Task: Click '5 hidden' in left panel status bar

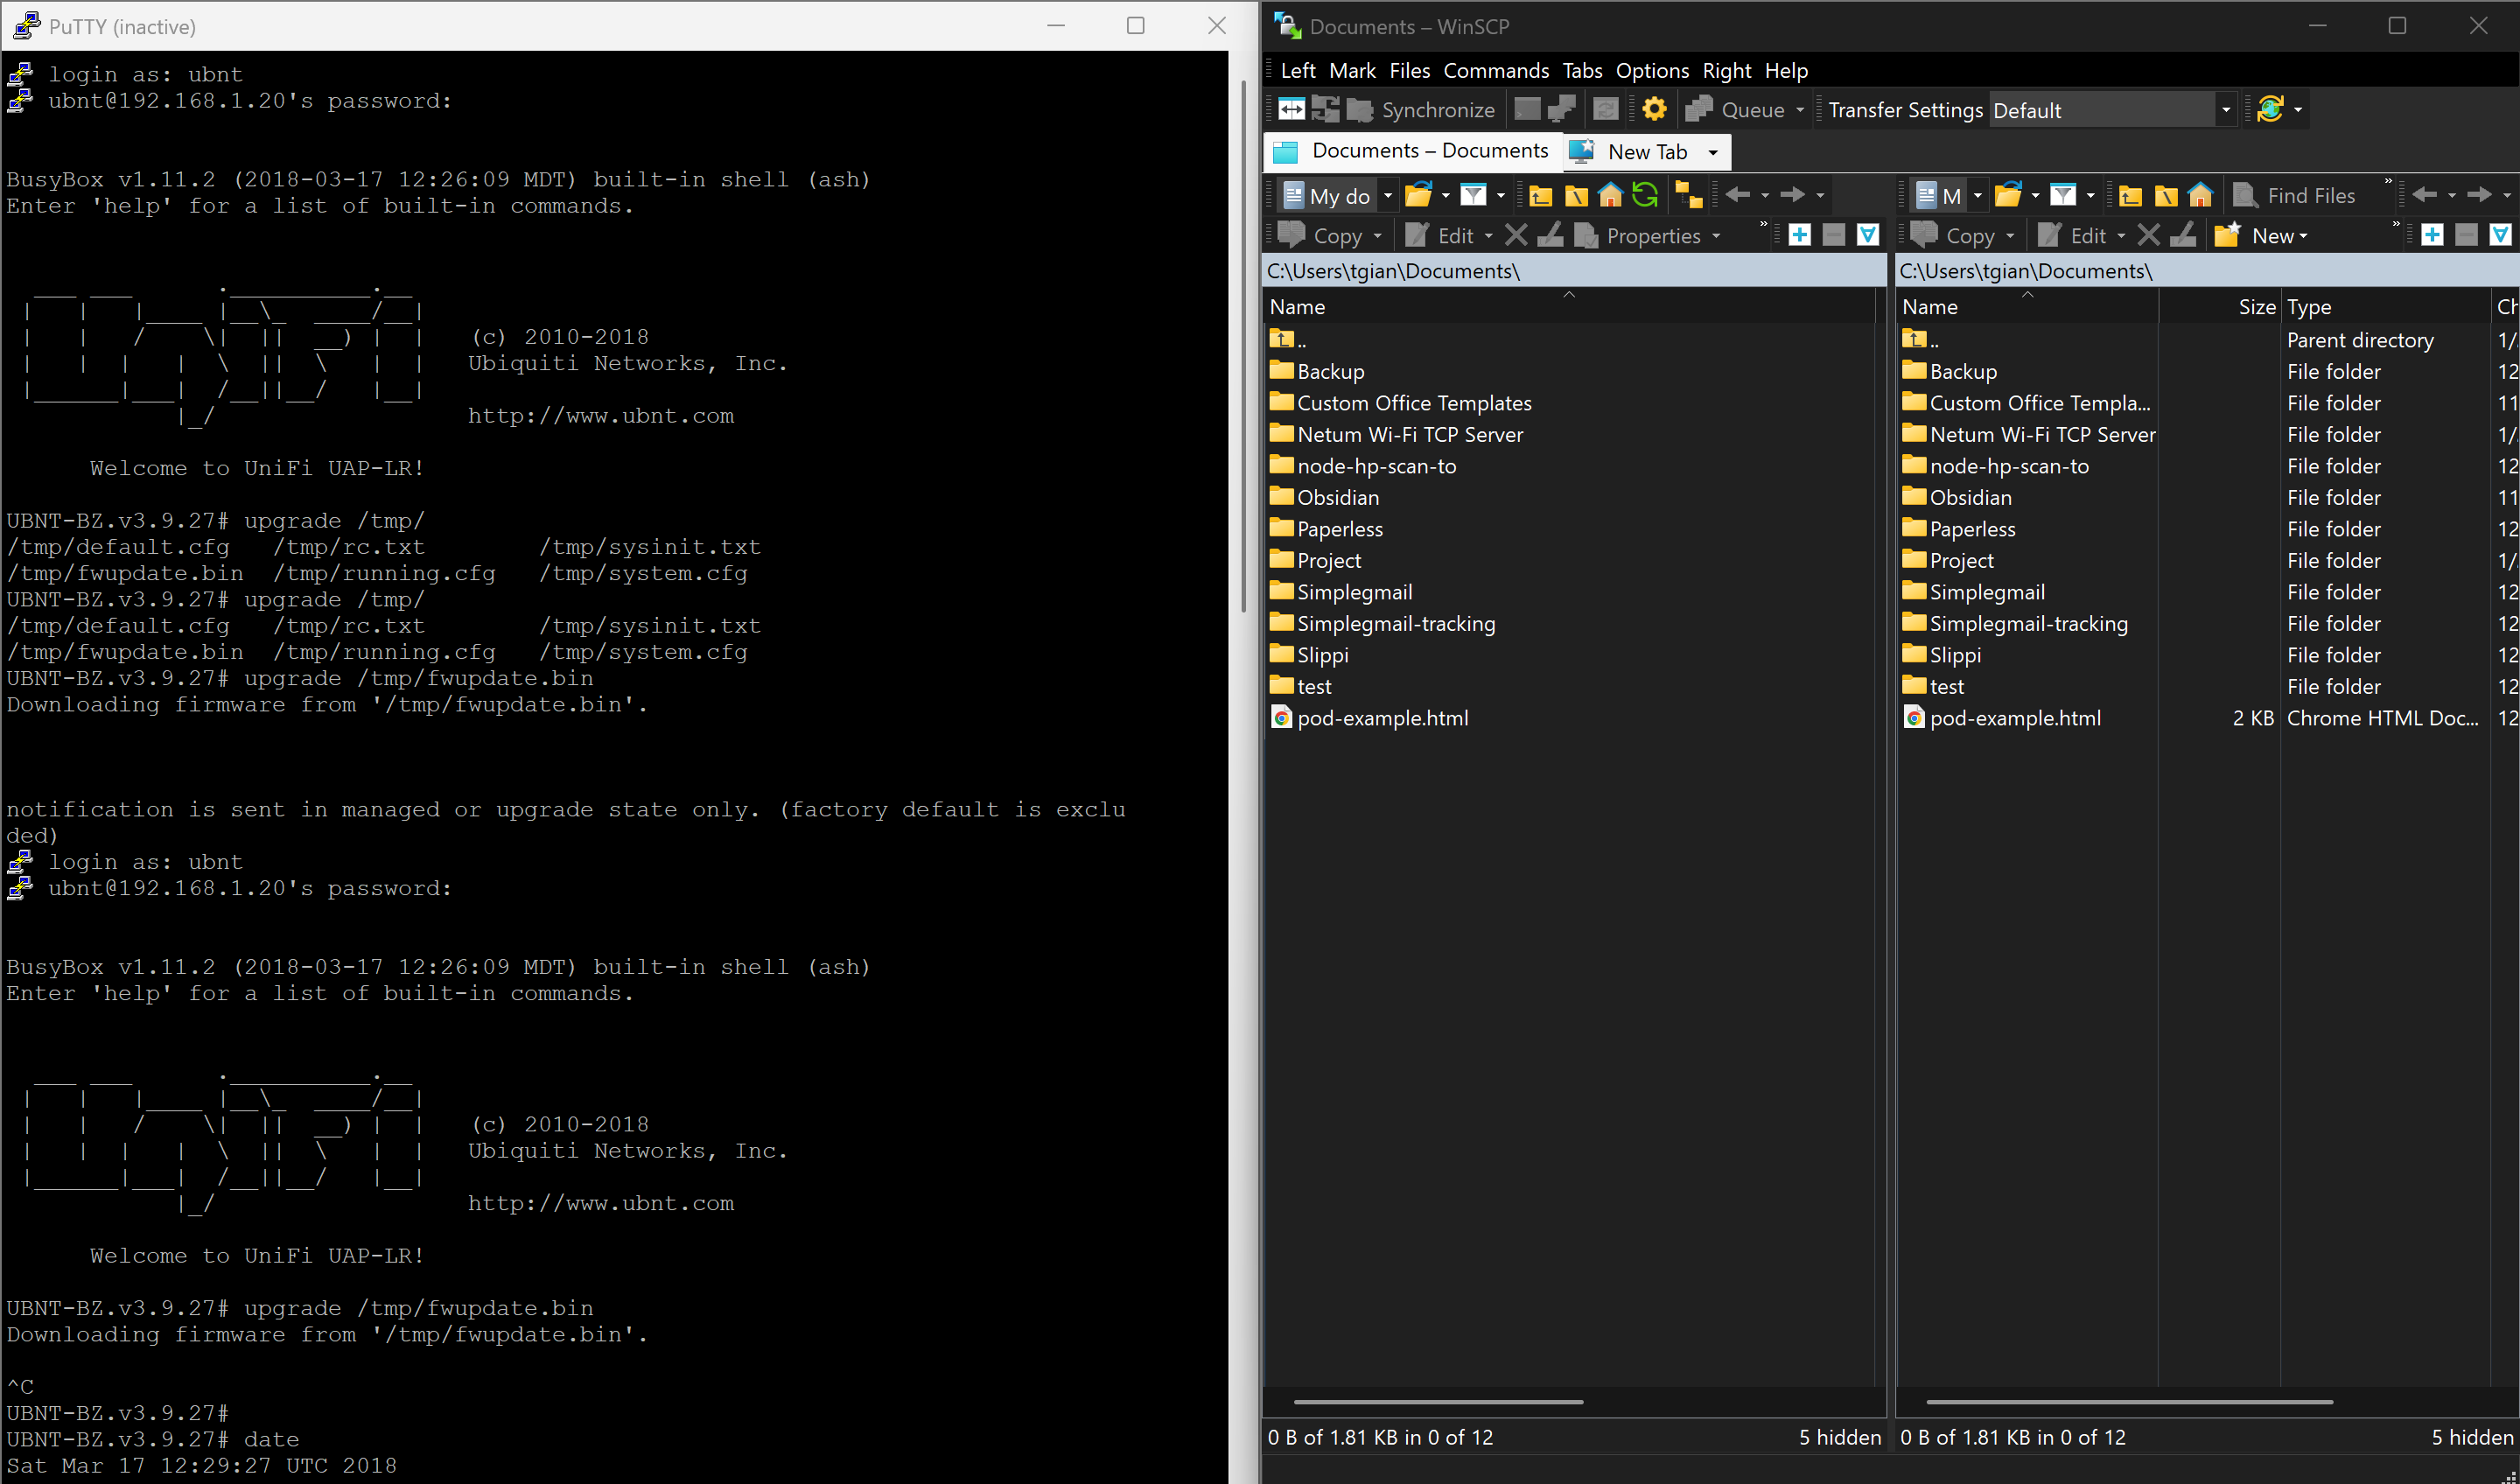Action: pyautogui.click(x=1840, y=1437)
